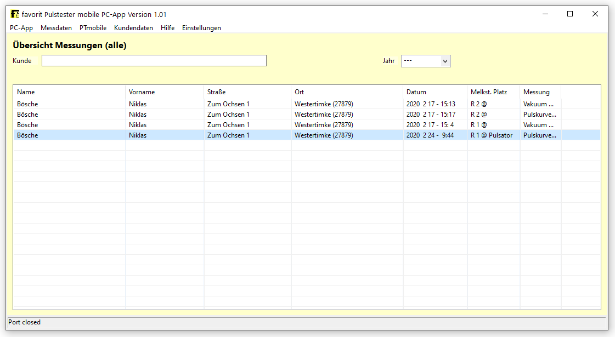
Task: Click "R 2 @" in the 15:17 row
Action: [478, 115]
